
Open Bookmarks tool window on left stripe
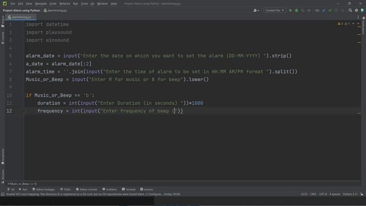click(2, 157)
